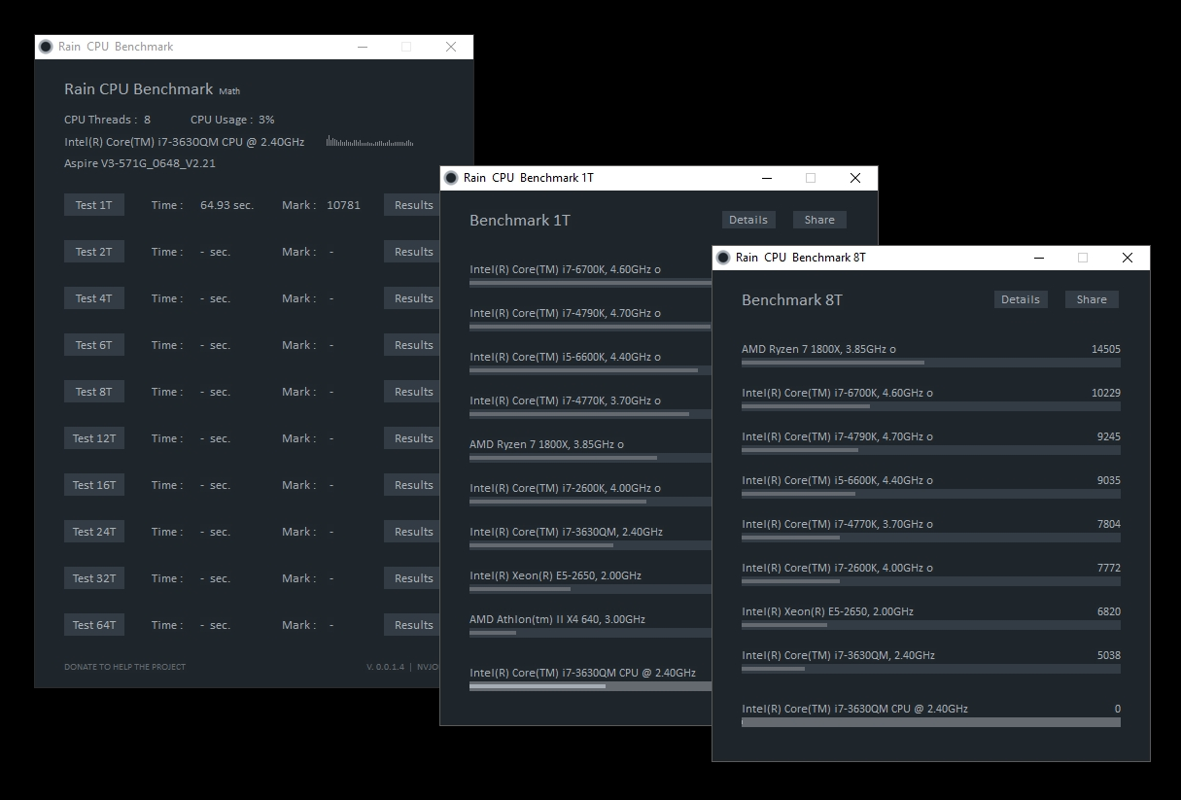Click Share in Benchmark 1T window
This screenshot has height=800, width=1181.
click(819, 220)
